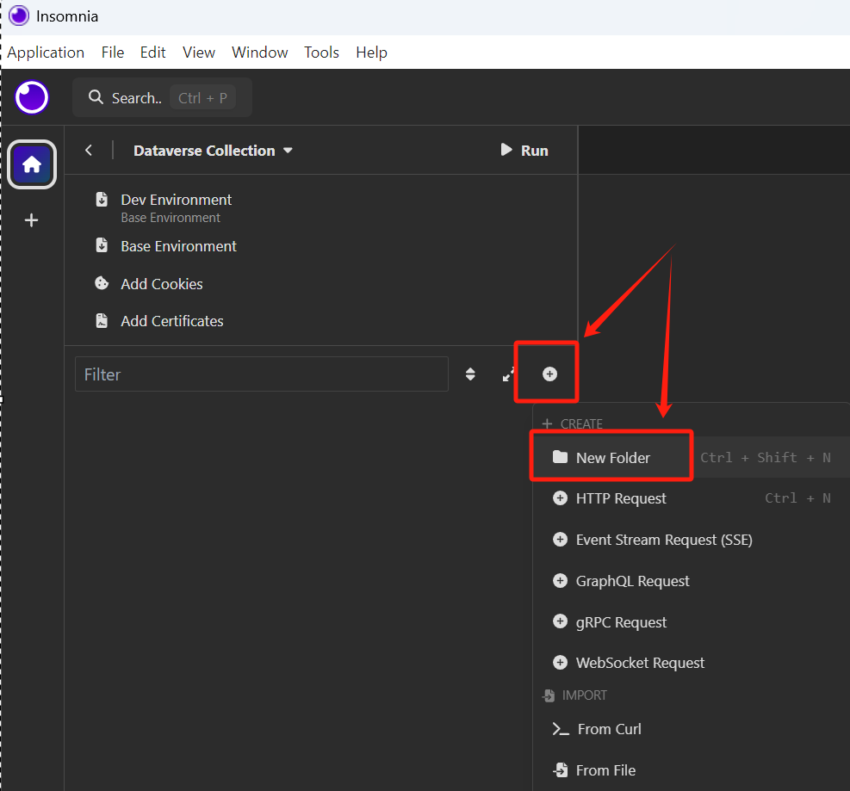Import From File
Image resolution: width=850 pixels, height=791 pixels.
coord(692,770)
